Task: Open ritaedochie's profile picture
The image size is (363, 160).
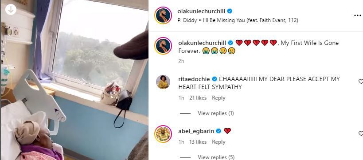Action: pos(163,82)
